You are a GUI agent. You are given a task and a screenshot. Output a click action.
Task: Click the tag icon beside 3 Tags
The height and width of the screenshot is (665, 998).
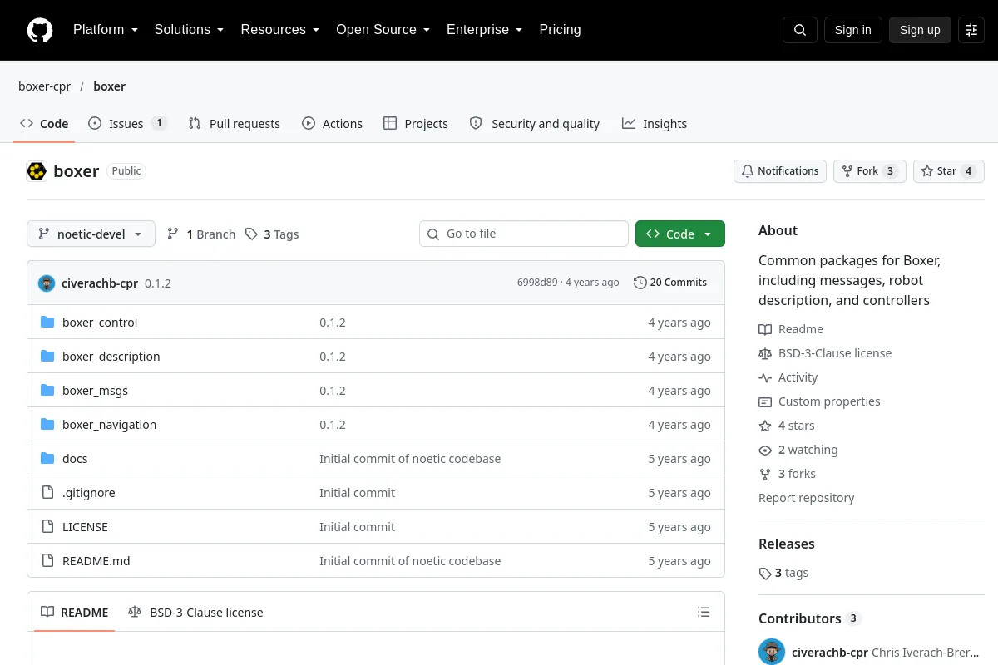tap(251, 234)
